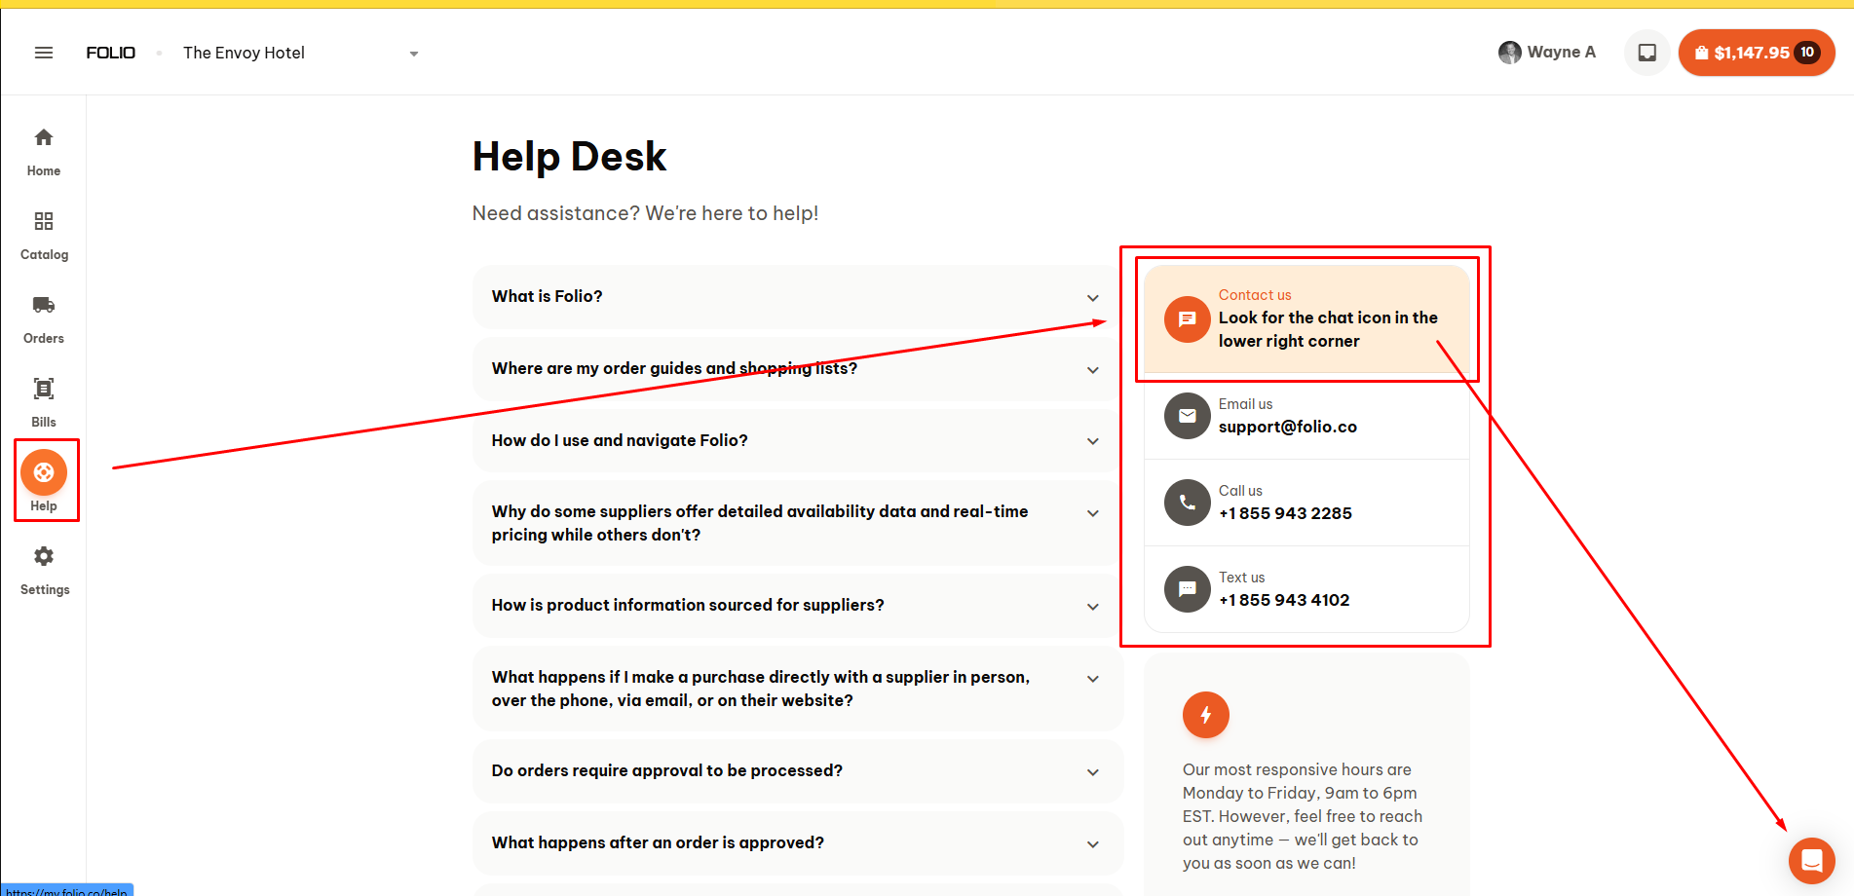The height and width of the screenshot is (896, 1854).
Task: Click 'Look for the chat icon' contact text
Action: (1328, 329)
